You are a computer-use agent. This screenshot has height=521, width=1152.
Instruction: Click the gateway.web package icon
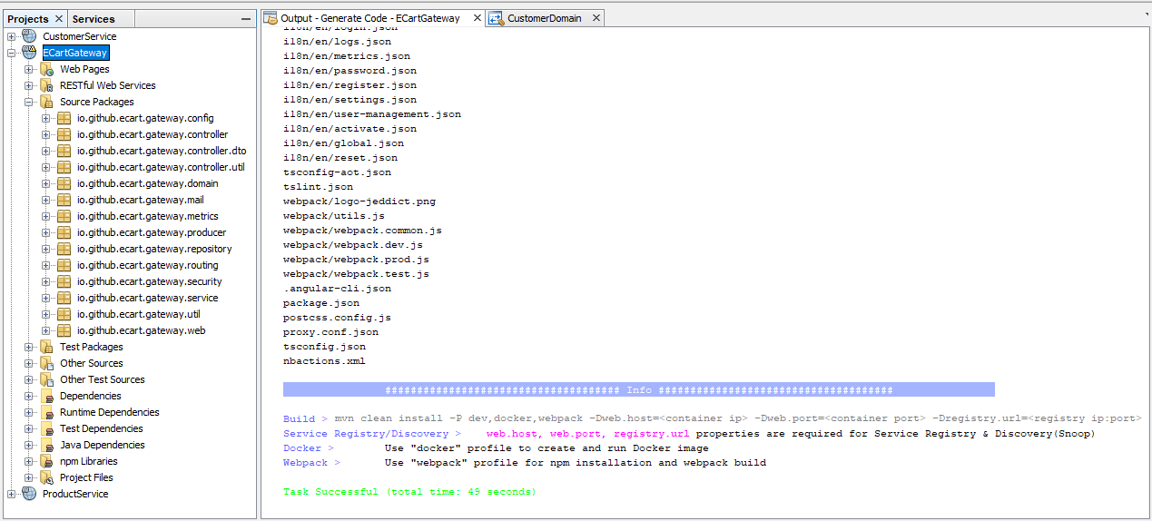coord(64,330)
